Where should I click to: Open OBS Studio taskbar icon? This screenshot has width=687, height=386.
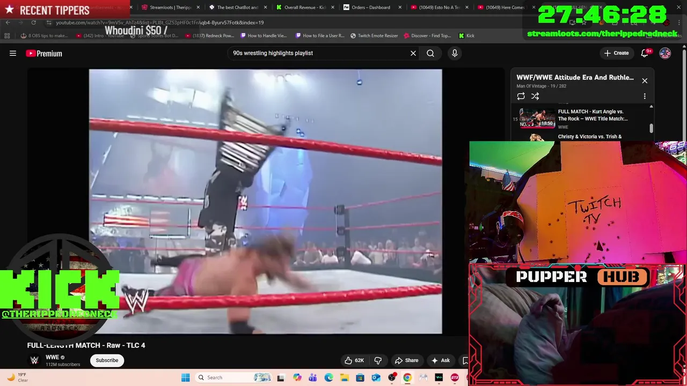pyautogui.click(x=392, y=377)
